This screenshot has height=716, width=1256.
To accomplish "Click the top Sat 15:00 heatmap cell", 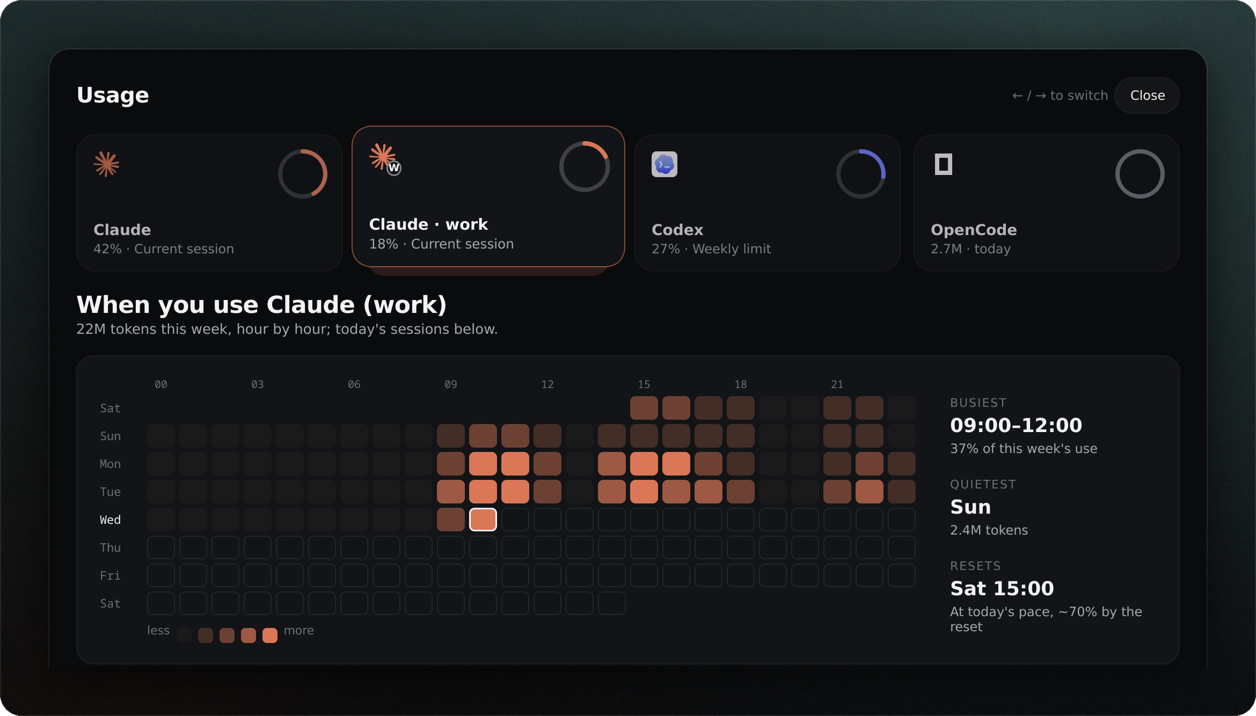I will [x=644, y=408].
